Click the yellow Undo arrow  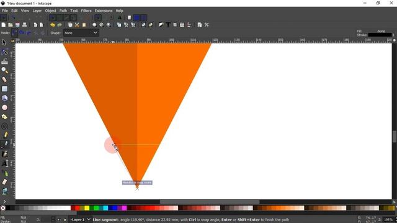pyautogui.click(x=52, y=25)
